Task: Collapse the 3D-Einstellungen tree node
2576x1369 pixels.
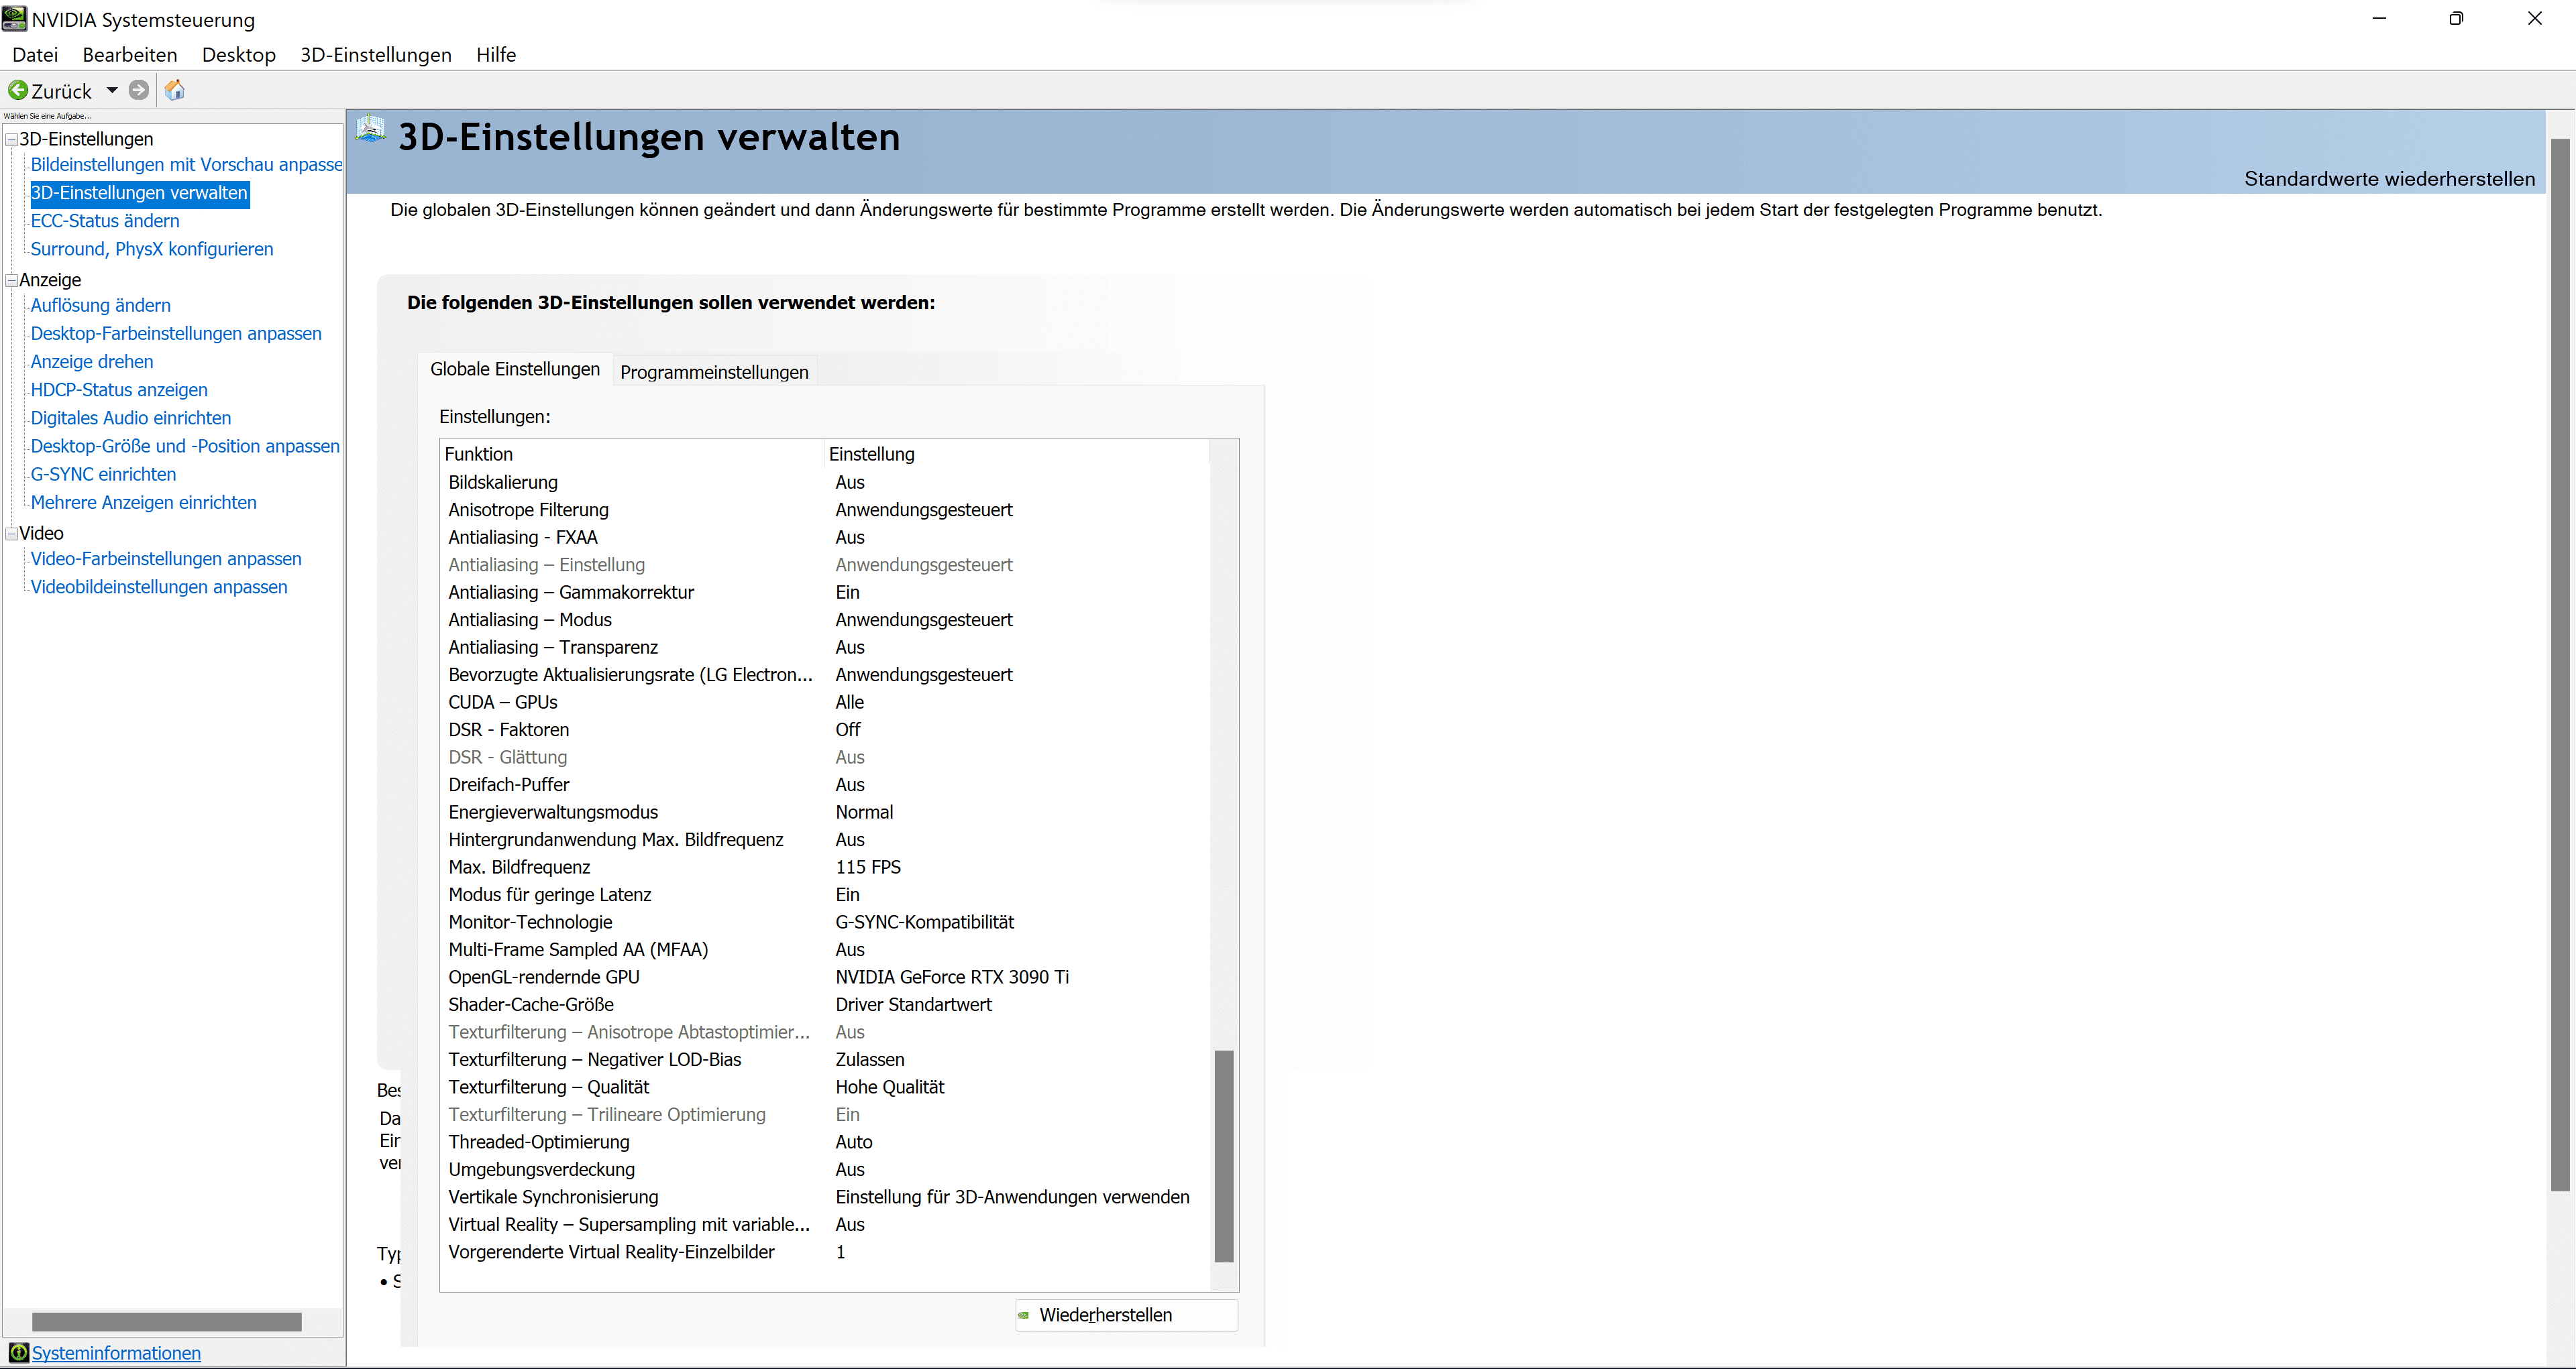Action: tap(11, 140)
